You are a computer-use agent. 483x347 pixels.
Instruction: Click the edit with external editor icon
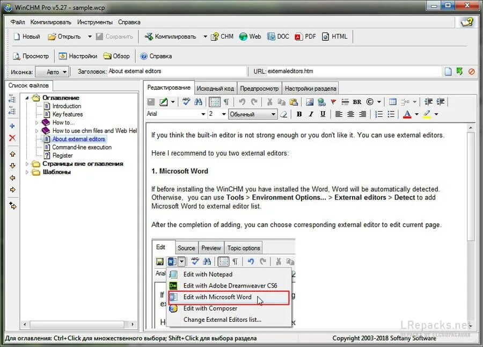163,102
